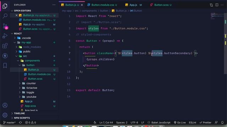This screenshot has height=127, width=227.
Task: Expand the youtube folder
Action: click(31, 97)
